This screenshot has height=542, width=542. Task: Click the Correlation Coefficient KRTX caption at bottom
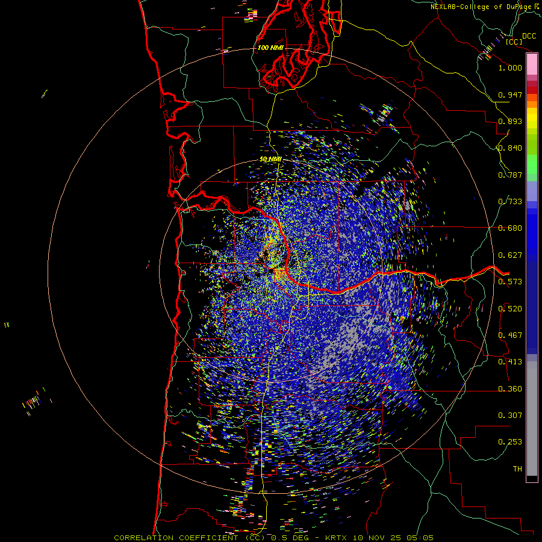273,538
